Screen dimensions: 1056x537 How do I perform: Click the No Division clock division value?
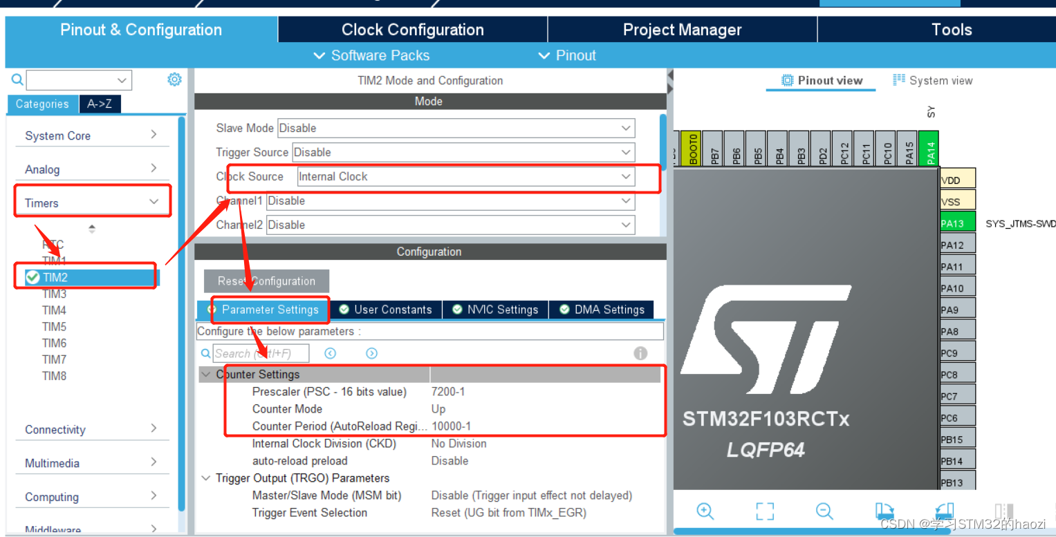pos(459,444)
